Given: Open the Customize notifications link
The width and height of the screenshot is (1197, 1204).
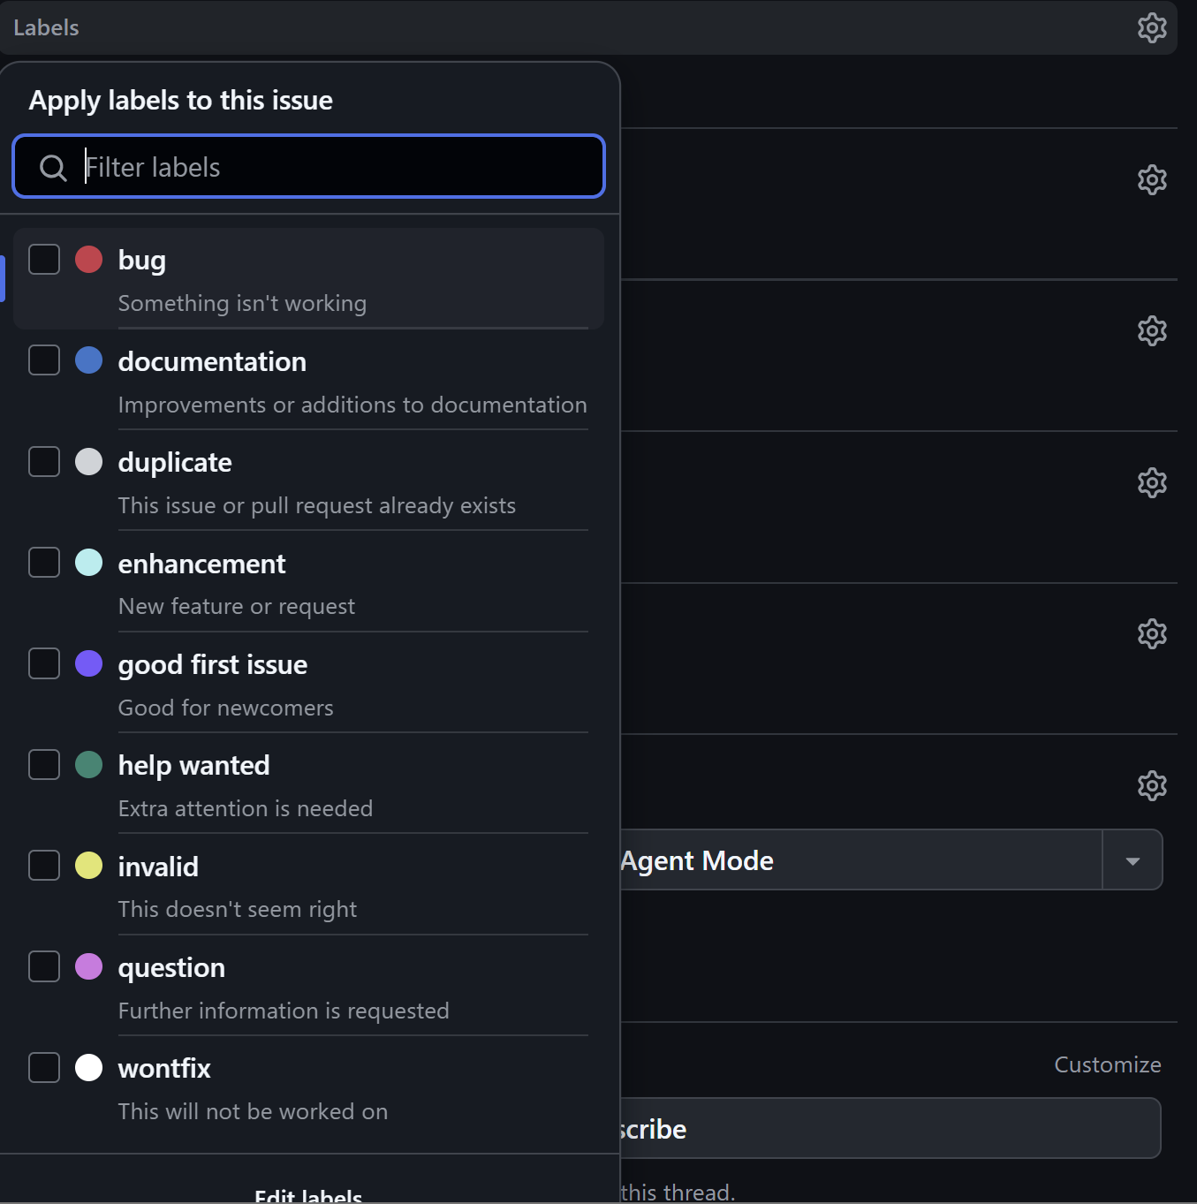Looking at the screenshot, I should pyautogui.click(x=1107, y=1064).
